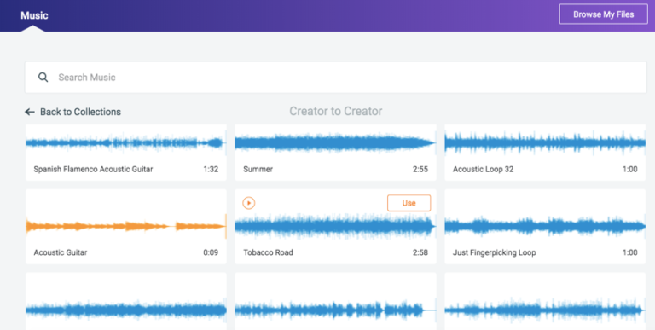Screen dimensions: 655x330
Task: Click the 2:58 duration of Tobacco Road
Action: 420,252
